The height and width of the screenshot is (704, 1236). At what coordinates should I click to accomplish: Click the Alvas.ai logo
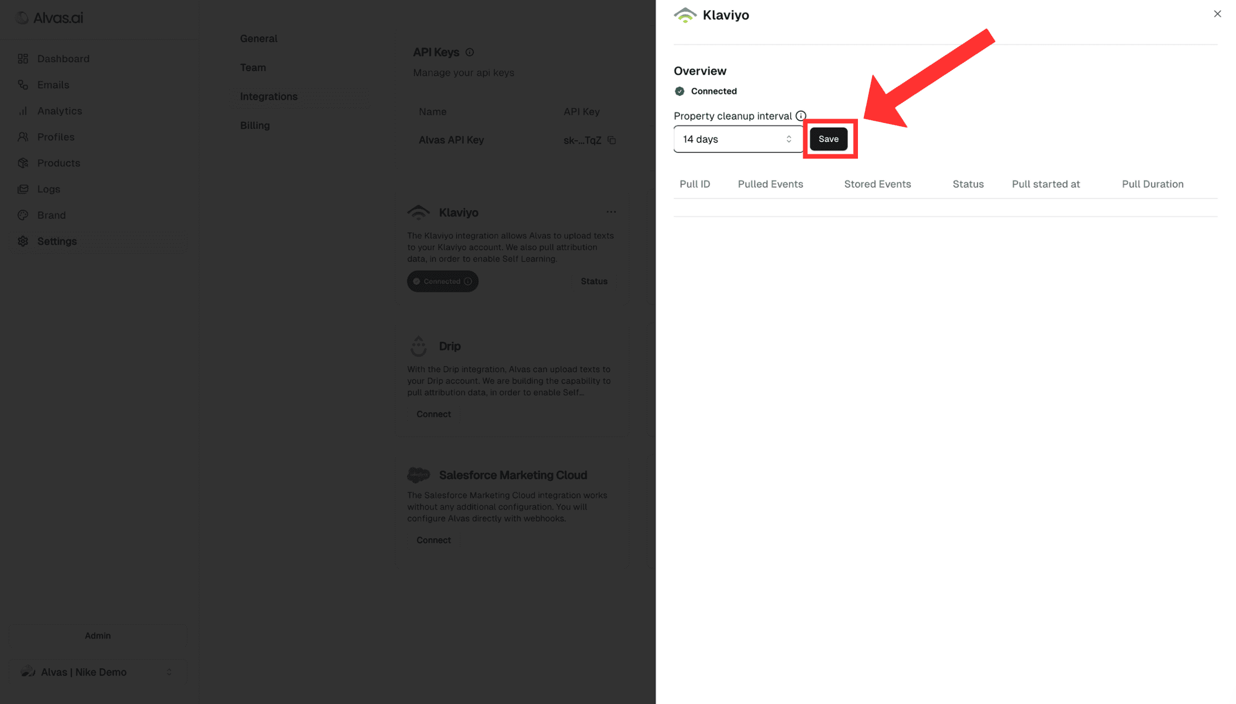click(x=49, y=18)
